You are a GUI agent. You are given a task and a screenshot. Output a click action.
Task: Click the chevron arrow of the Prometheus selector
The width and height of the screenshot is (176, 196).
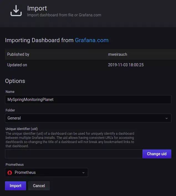[83, 173]
